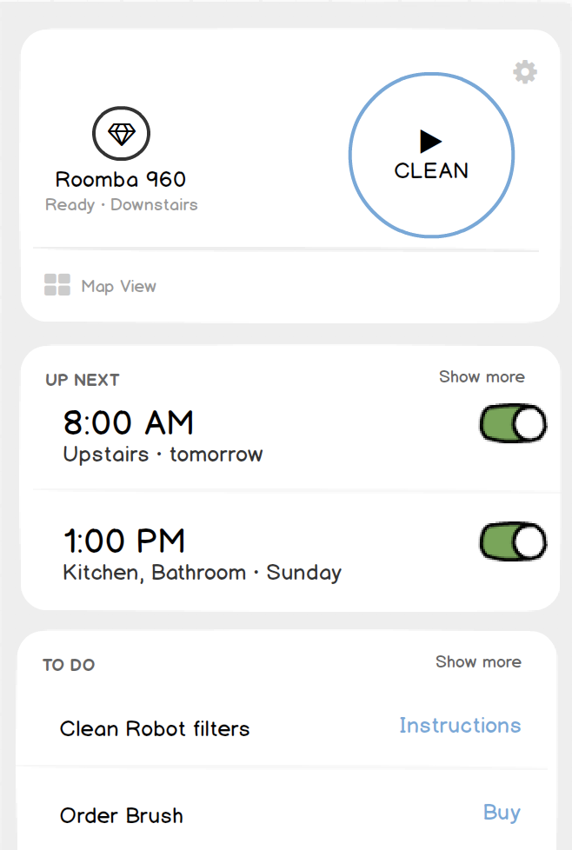Select the Order Brush task
The height and width of the screenshot is (850, 572).
(122, 815)
